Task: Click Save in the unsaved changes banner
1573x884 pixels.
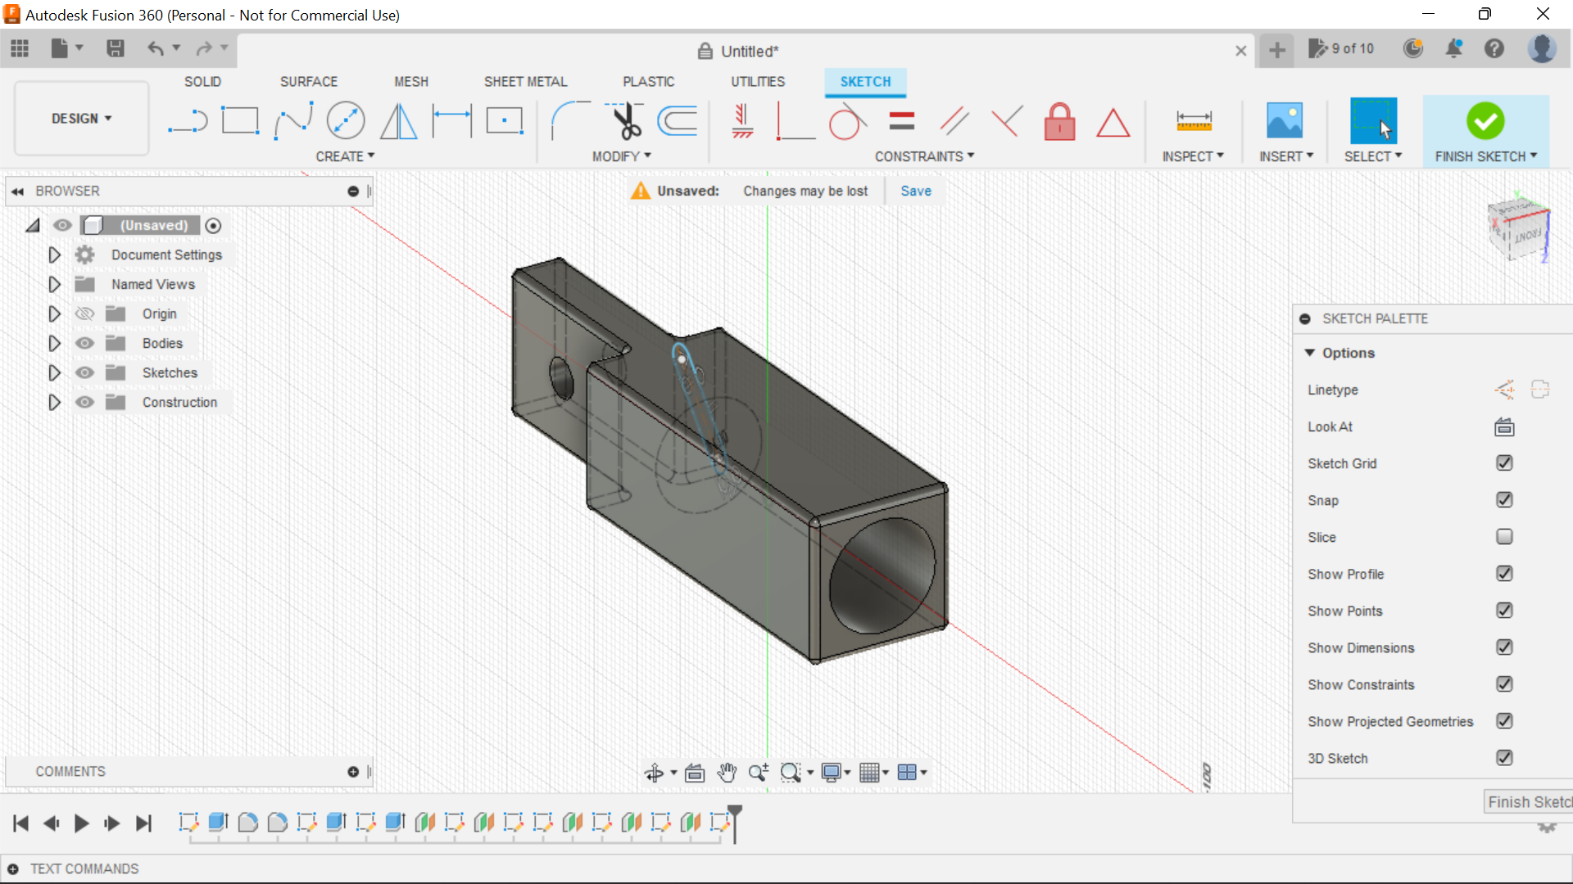Action: pos(915,191)
